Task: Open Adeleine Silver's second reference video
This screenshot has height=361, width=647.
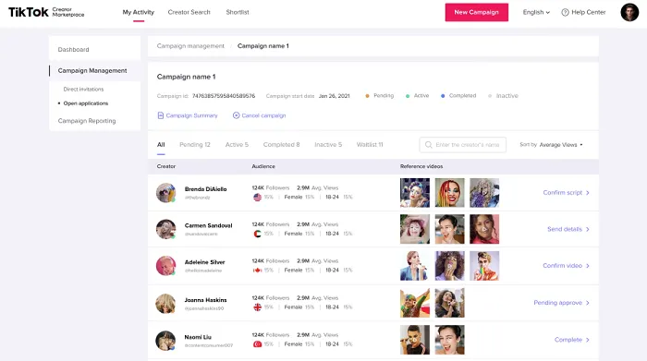Action: point(450,266)
